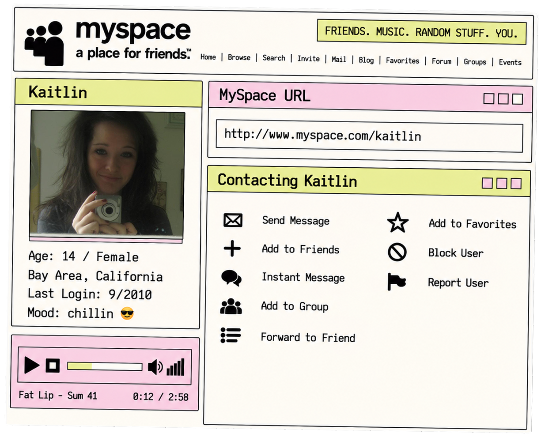Click the 'Last Login: 9/2010' text
The image size is (541, 437).
coord(90,294)
